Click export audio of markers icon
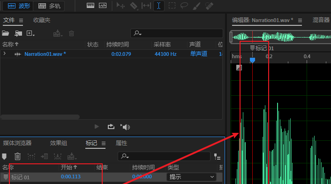Image resolution: width=331 pixels, height=184 pixels. (57, 156)
